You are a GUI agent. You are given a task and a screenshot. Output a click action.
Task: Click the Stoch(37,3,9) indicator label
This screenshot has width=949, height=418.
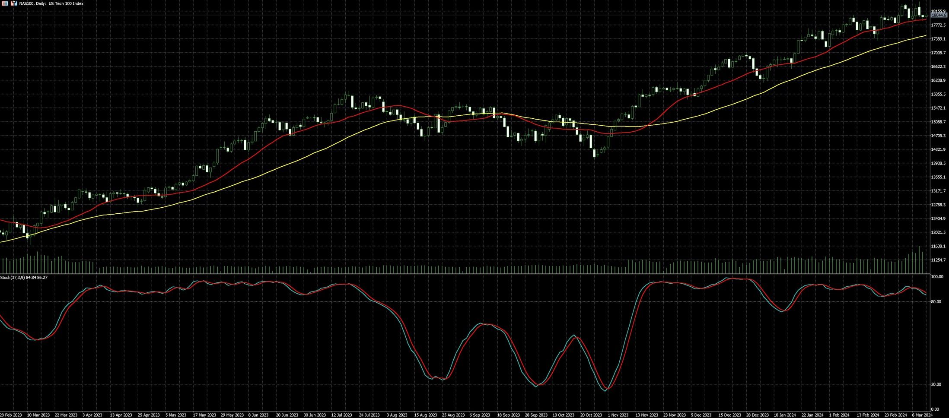[x=24, y=277]
